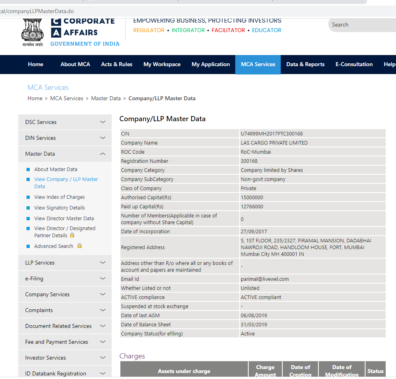Screen dimensions: 396x379
Task: Click the Balance Sheet date 31/03/2019
Action: (254, 324)
